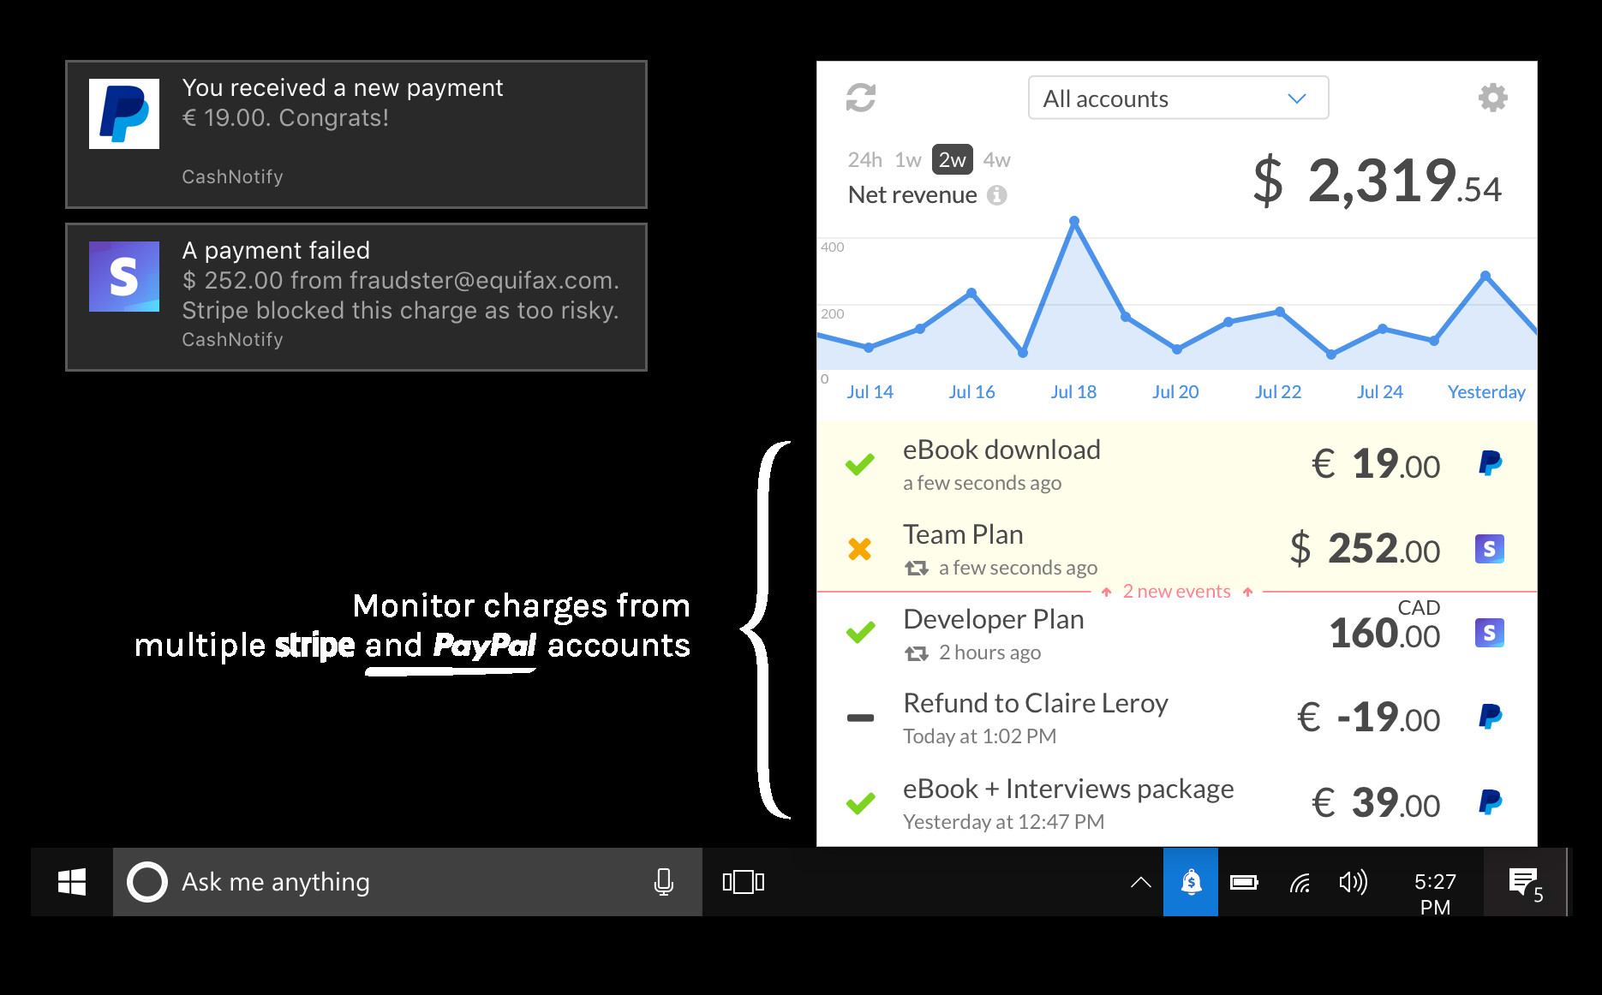Viewport: 1602px width, 995px height.
Task: Select the 2w revenue range
Action: pos(953,159)
